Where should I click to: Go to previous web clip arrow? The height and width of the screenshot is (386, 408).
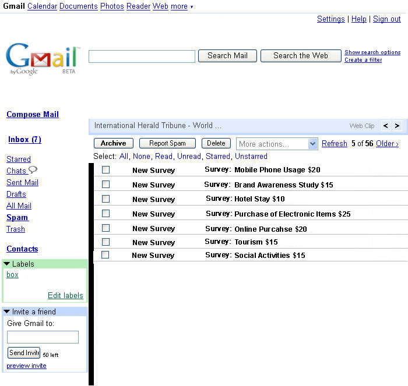pos(386,126)
